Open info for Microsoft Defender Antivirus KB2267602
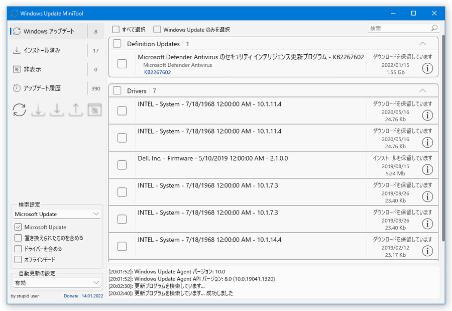The width and height of the screenshot is (452, 311). click(x=427, y=68)
